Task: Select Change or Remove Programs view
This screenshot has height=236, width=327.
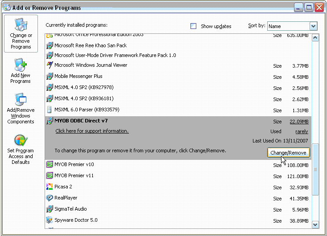Action: [21, 34]
